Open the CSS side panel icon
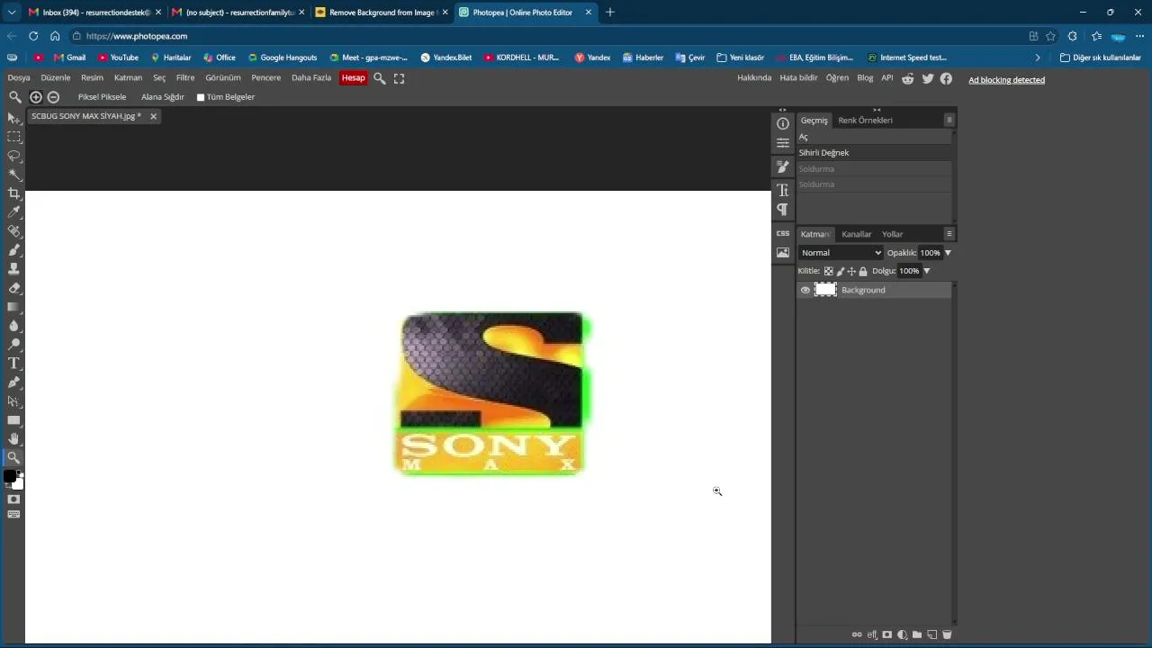1152x648 pixels. (x=783, y=233)
